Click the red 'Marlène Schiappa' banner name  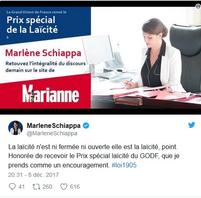(x=43, y=53)
